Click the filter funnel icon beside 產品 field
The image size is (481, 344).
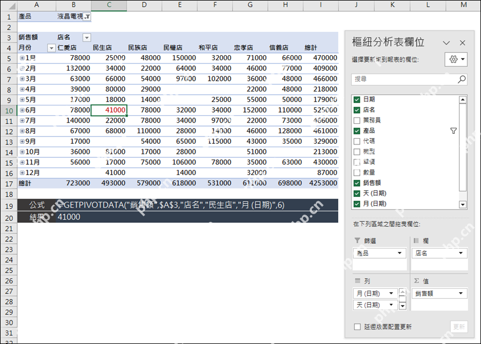[x=454, y=131]
